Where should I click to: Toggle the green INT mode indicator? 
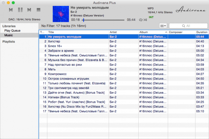[151, 17]
